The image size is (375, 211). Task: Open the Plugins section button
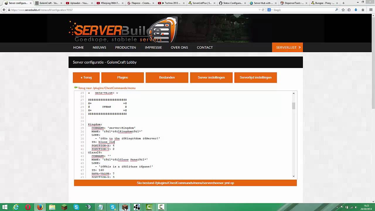coord(122,77)
